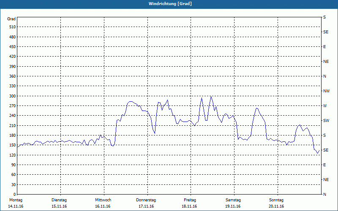This screenshot has height=211, width=338.
Task: Click the 30 value on left axis
Action: tap(14, 184)
